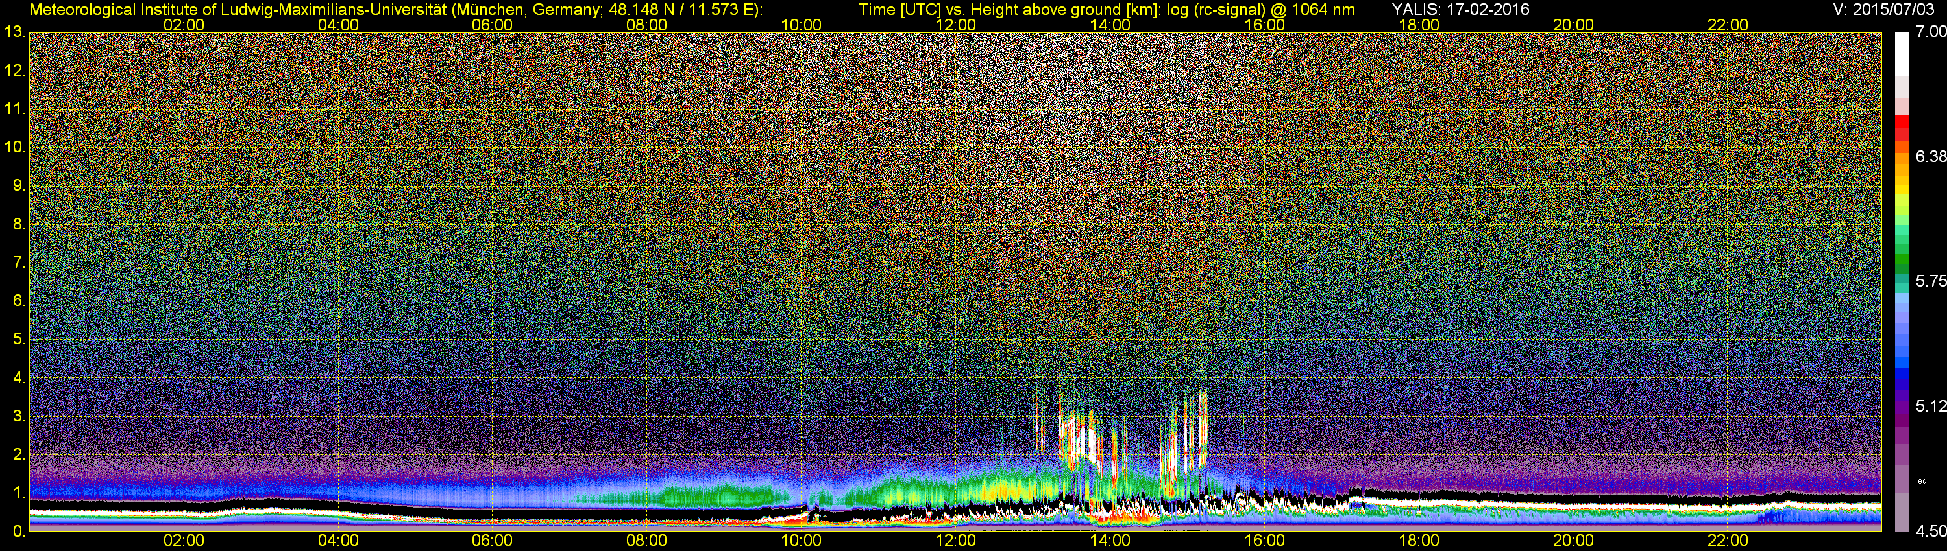Click the 6.38 color scale value
Screen dimensions: 1947x551
[1929, 156]
